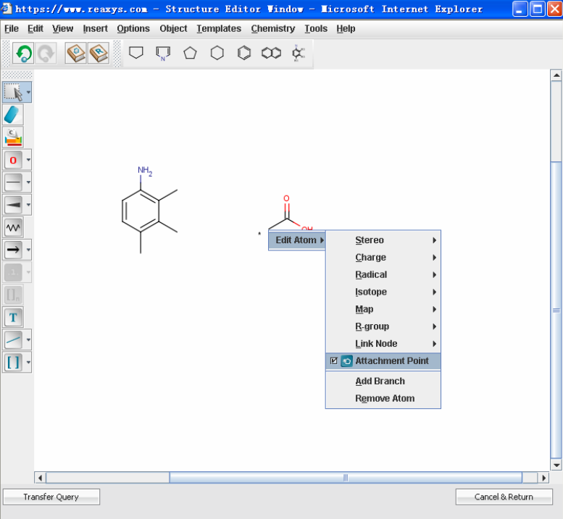Open the Insert menu
Viewport: 563px width, 519px height.
coord(95,28)
